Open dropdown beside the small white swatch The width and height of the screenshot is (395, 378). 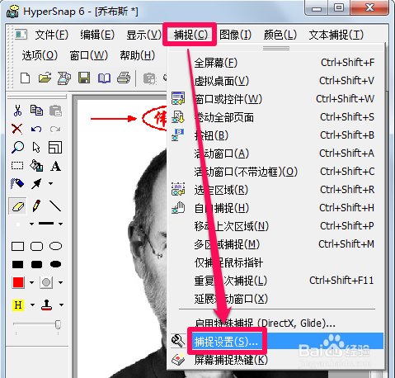tap(31, 224)
